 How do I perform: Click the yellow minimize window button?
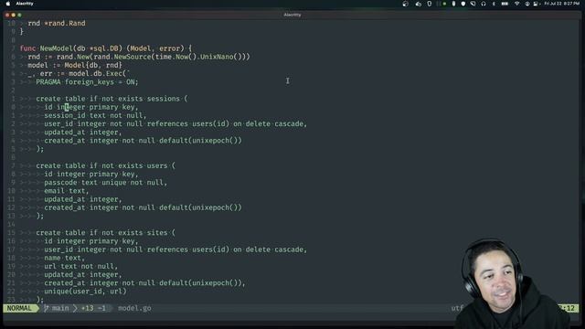(14, 15)
